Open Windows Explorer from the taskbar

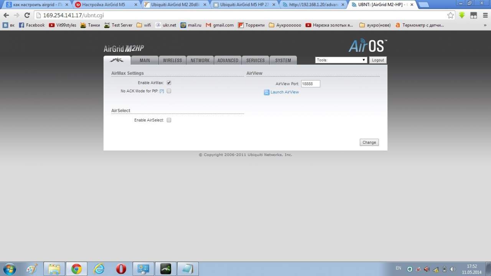coord(54,269)
